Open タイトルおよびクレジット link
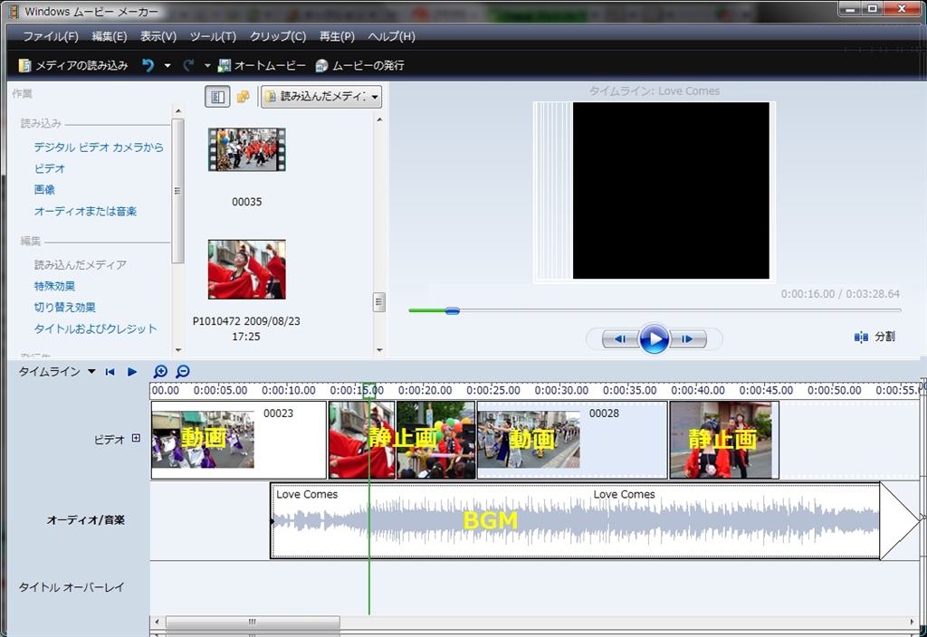Viewport: 927px width, 637px height. click(x=95, y=328)
